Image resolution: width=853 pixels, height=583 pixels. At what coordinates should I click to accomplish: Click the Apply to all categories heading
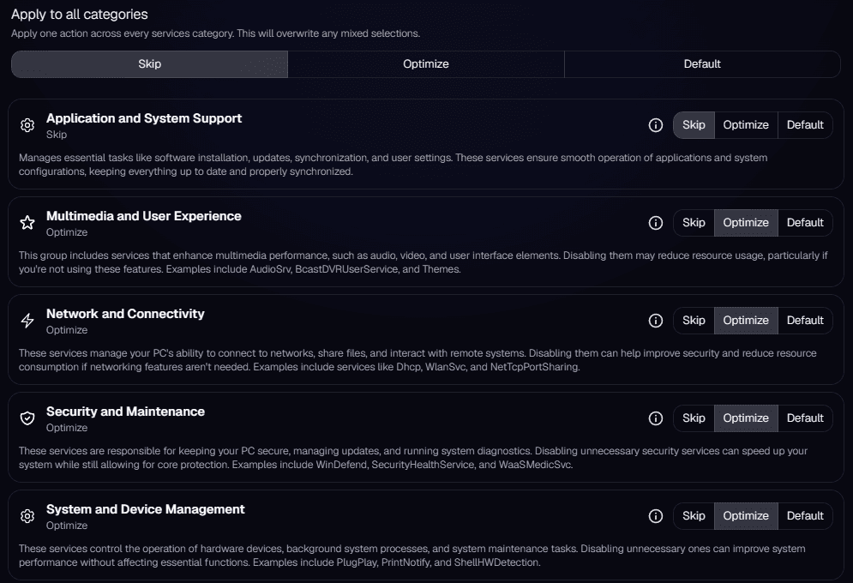80,15
